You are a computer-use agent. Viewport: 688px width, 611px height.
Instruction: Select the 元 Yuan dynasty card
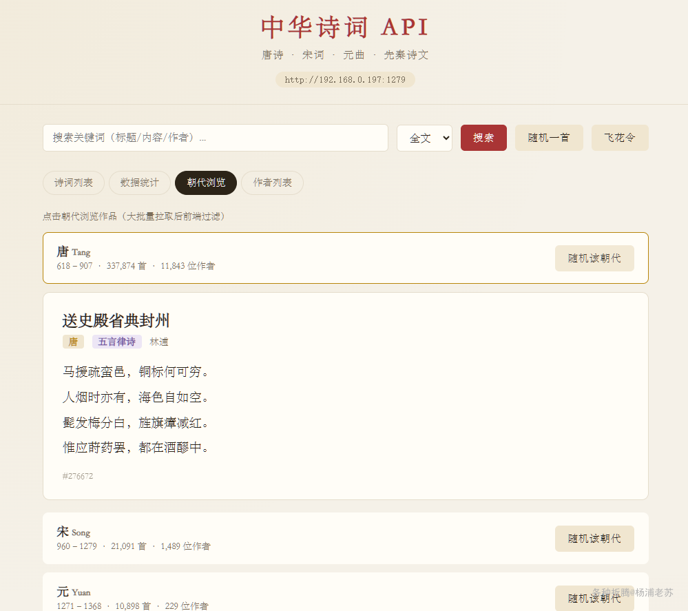(x=345, y=592)
